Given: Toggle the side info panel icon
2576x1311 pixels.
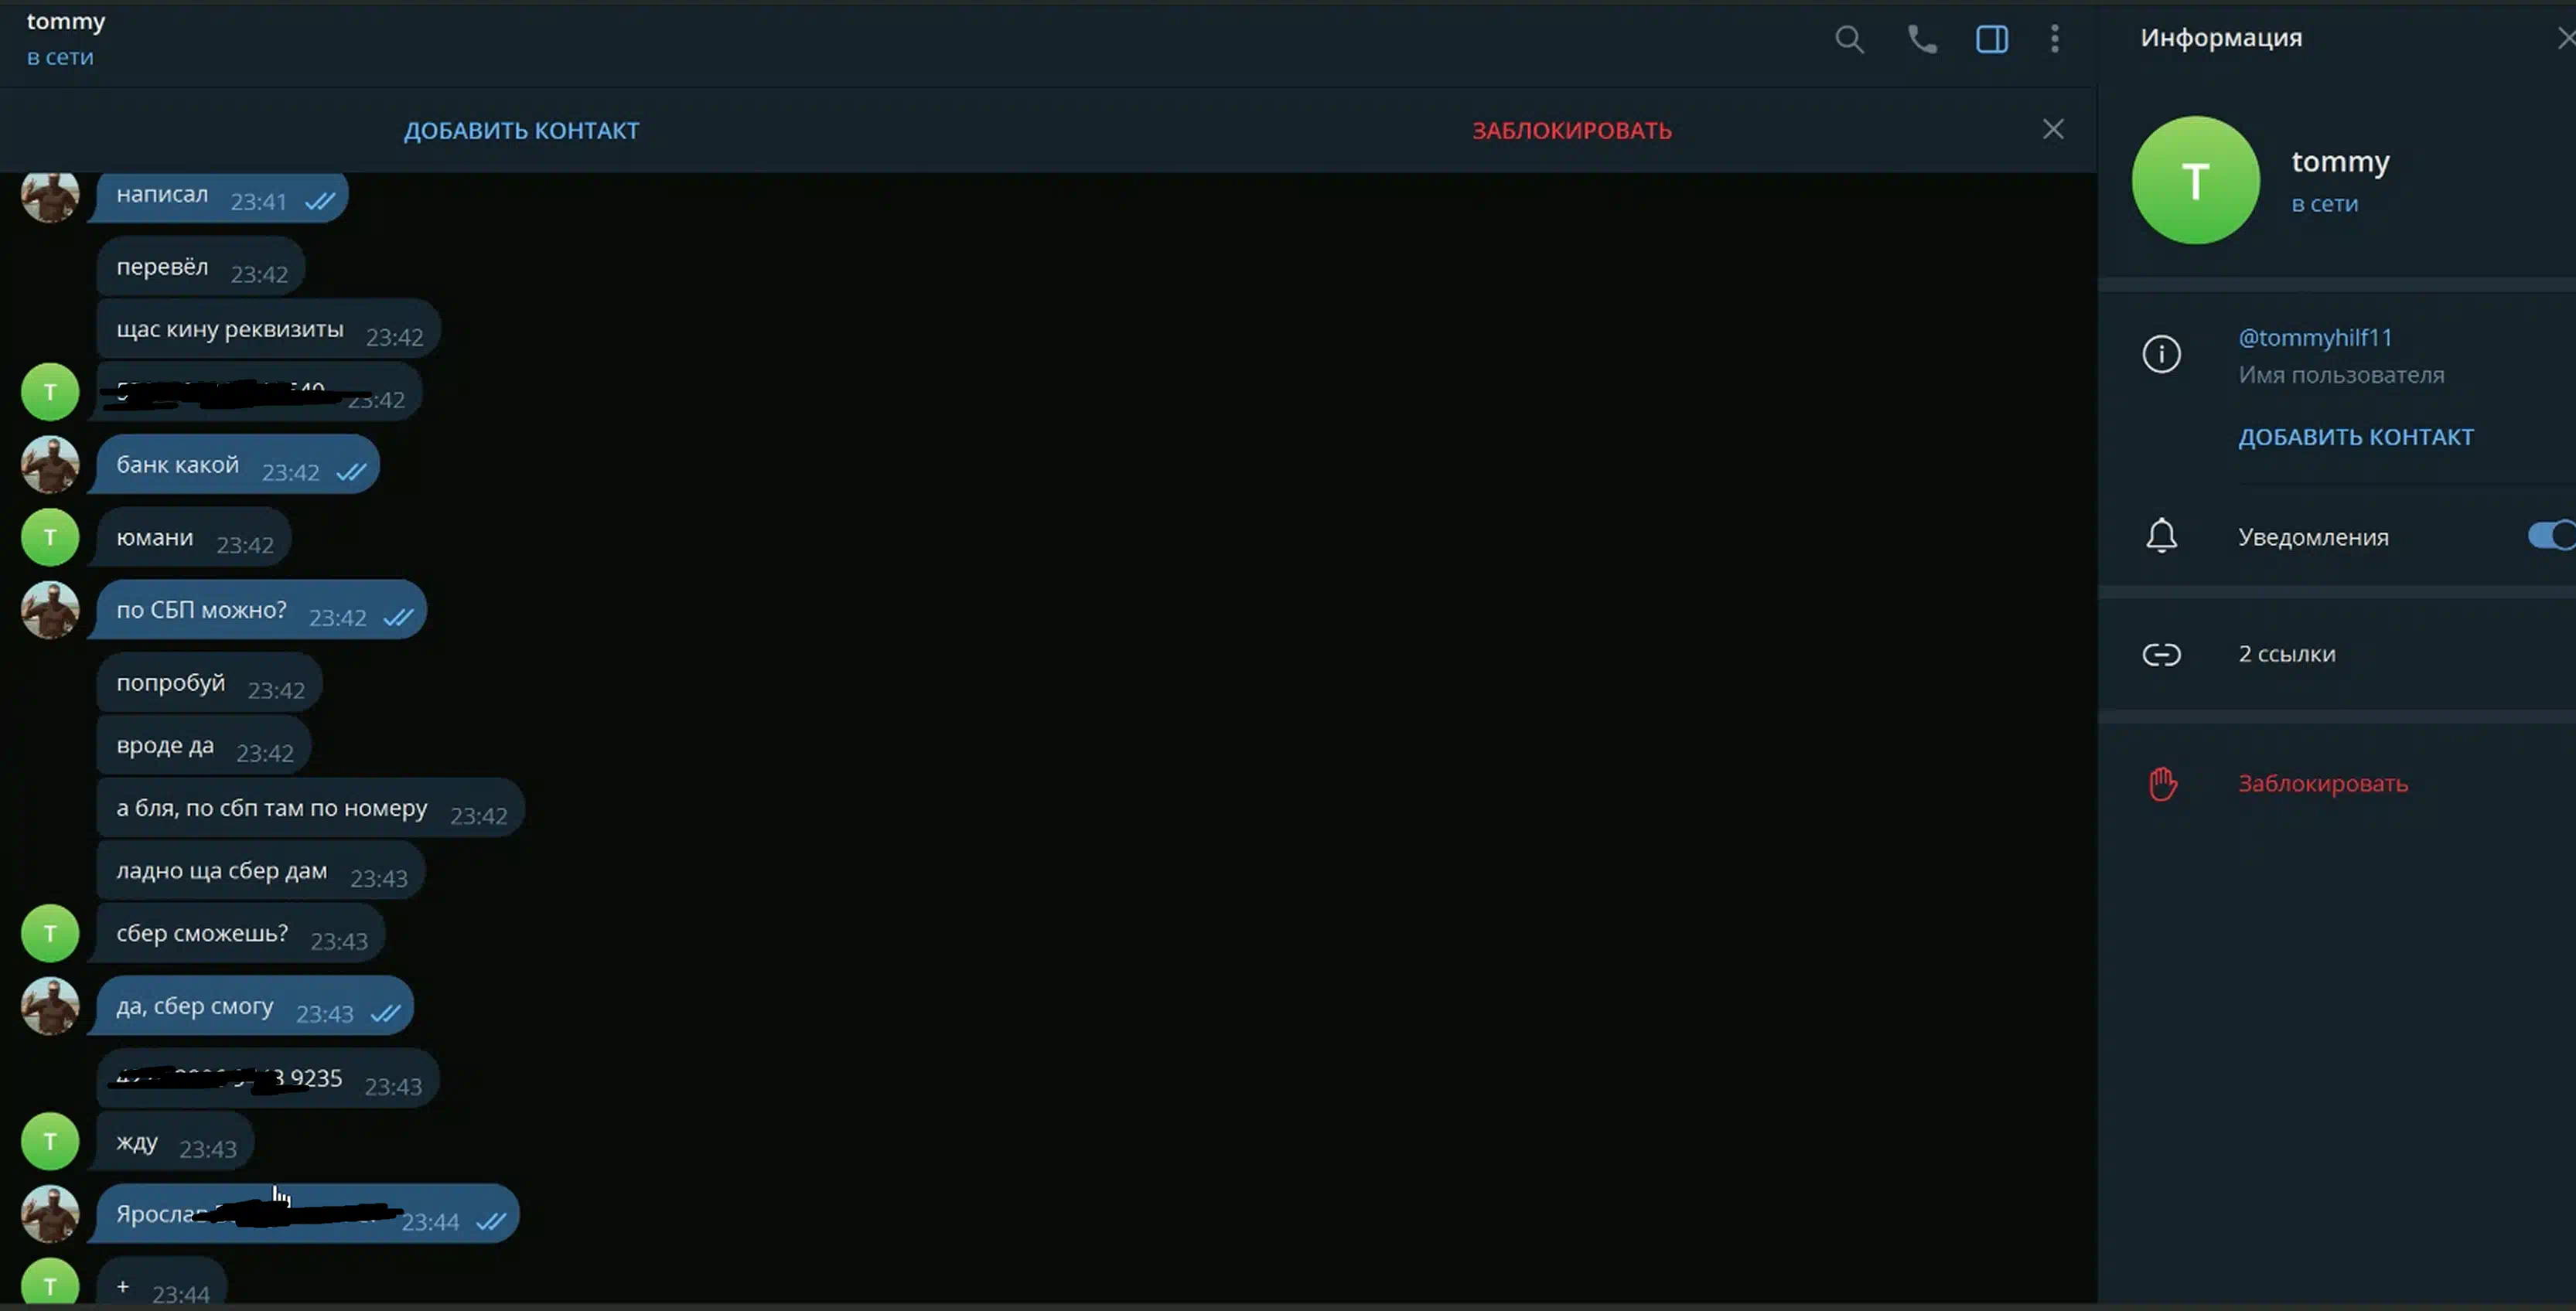Looking at the screenshot, I should [1991, 40].
